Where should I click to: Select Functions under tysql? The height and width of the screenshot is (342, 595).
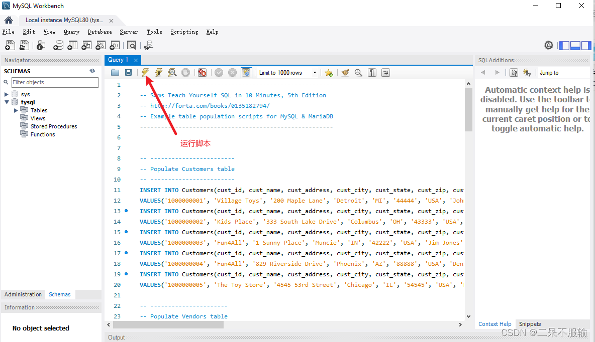pyautogui.click(x=43, y=134)
